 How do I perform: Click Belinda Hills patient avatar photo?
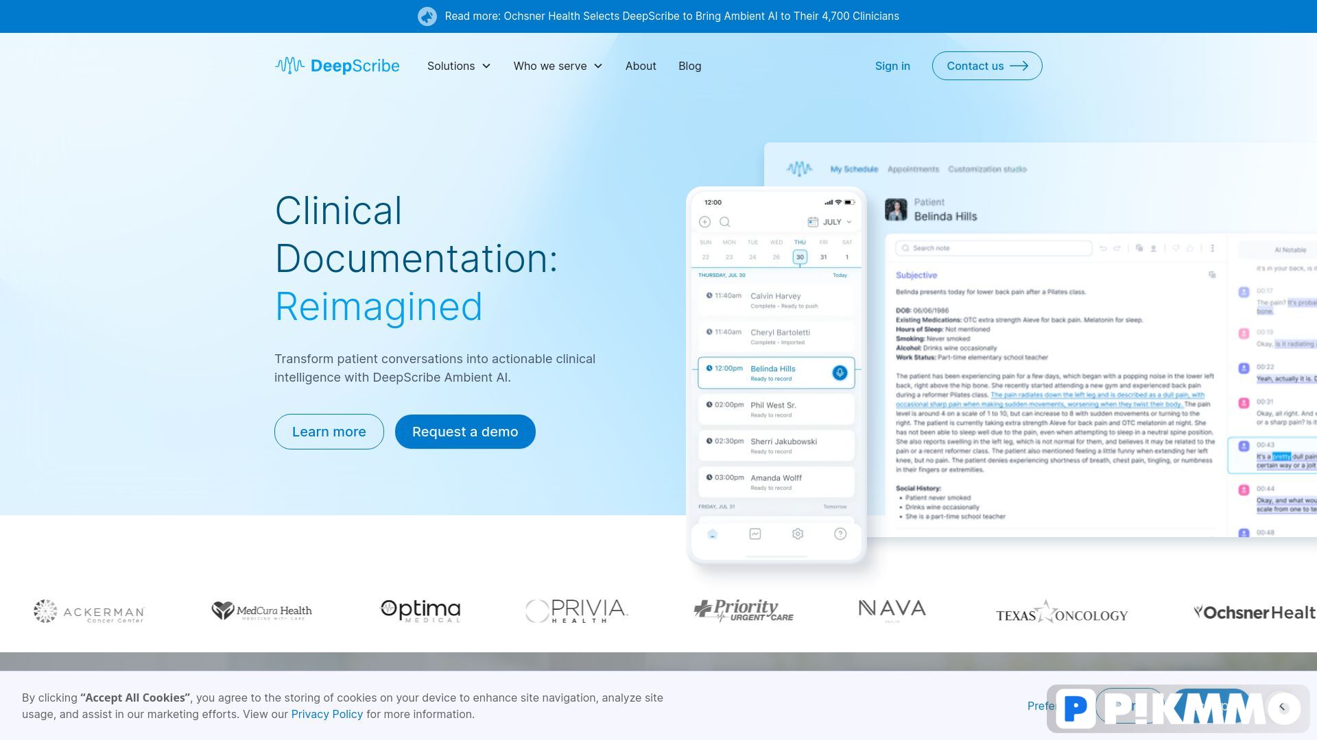(896, 210)
